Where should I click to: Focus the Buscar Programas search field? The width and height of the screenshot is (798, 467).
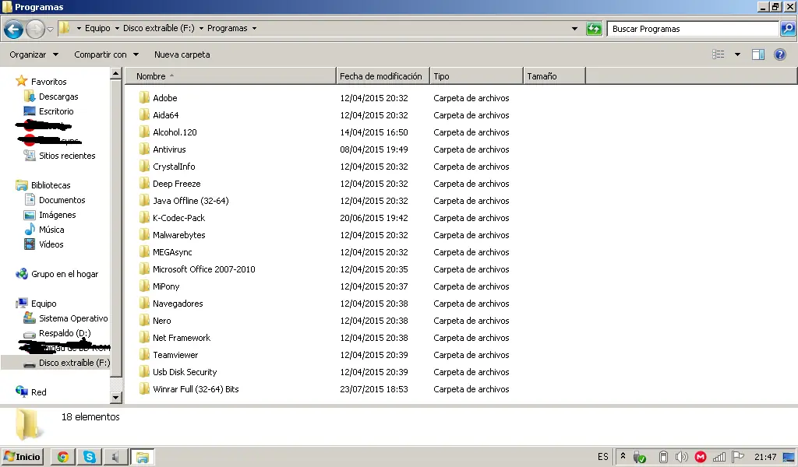[693, 29]
